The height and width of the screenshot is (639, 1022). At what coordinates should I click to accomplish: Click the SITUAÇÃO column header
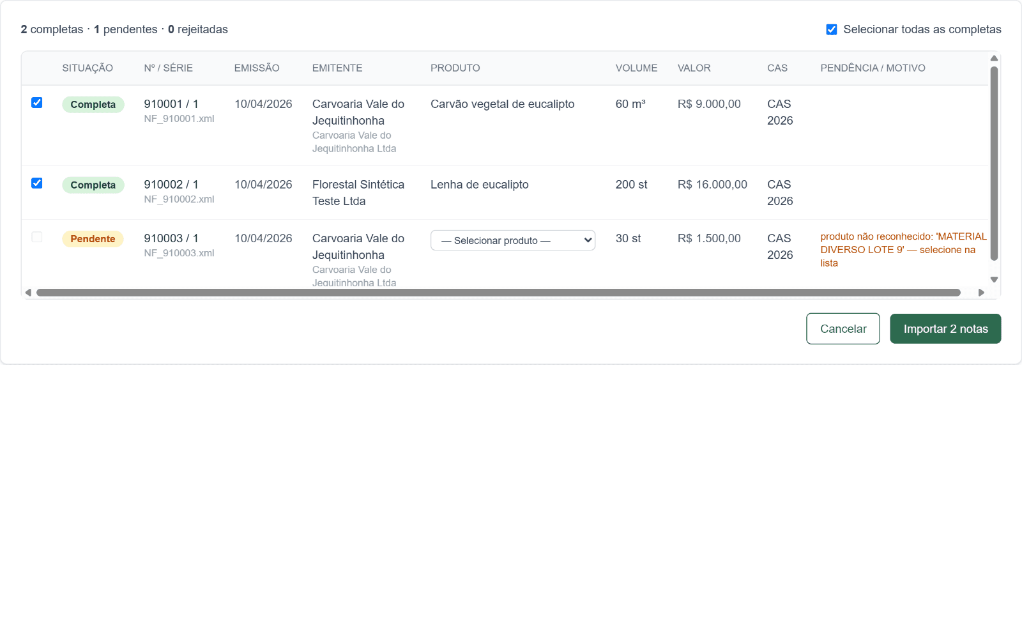[88, 68]
